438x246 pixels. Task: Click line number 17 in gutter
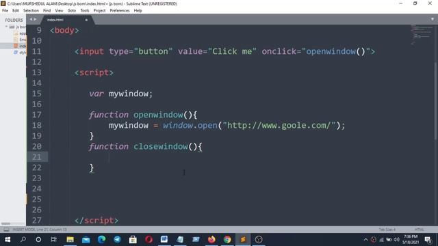36,115
